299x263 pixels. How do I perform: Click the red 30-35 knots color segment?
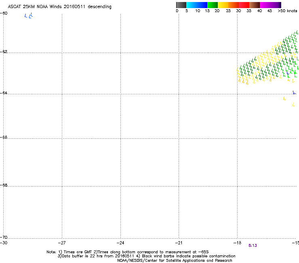(244, 5)
